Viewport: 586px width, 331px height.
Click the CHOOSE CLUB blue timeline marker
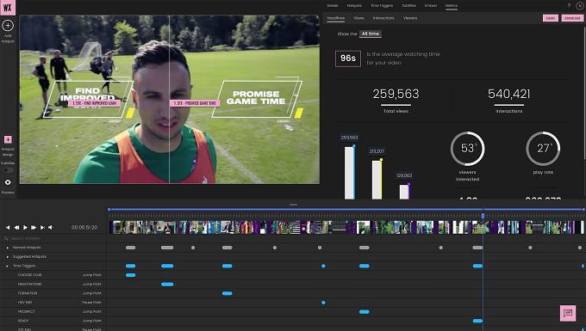[x=130, y=275]
